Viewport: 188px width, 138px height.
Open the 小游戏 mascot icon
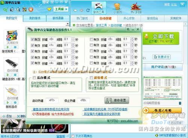pyautogui.click(x=117, y=6)
